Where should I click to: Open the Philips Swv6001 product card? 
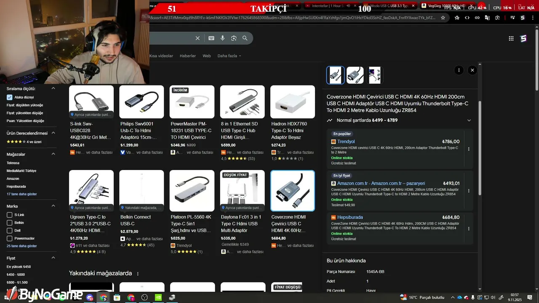[x=141, y=120]
